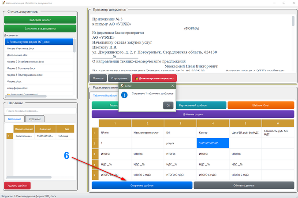Screen dimensions: 298x198
Task: Click the Выберите каталог button
Action: tap(40, 20)
